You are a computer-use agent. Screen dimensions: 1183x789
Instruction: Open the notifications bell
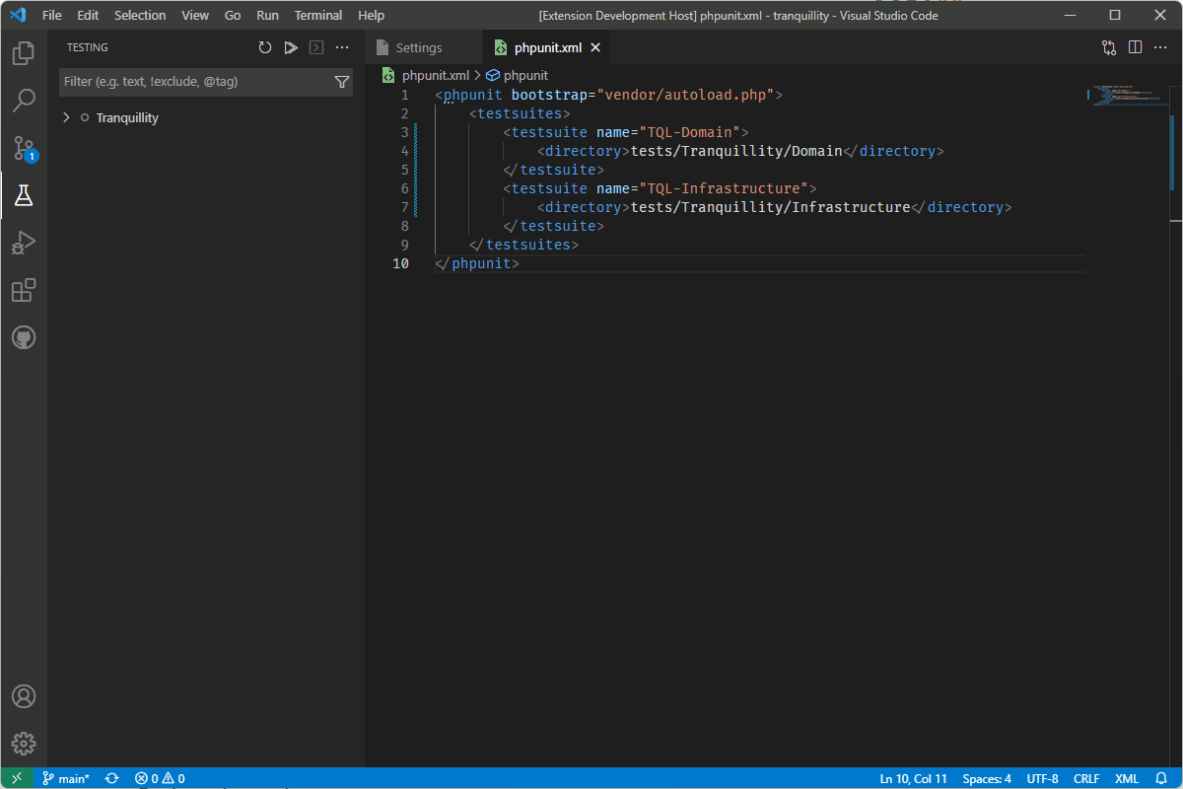point(1160,778)
